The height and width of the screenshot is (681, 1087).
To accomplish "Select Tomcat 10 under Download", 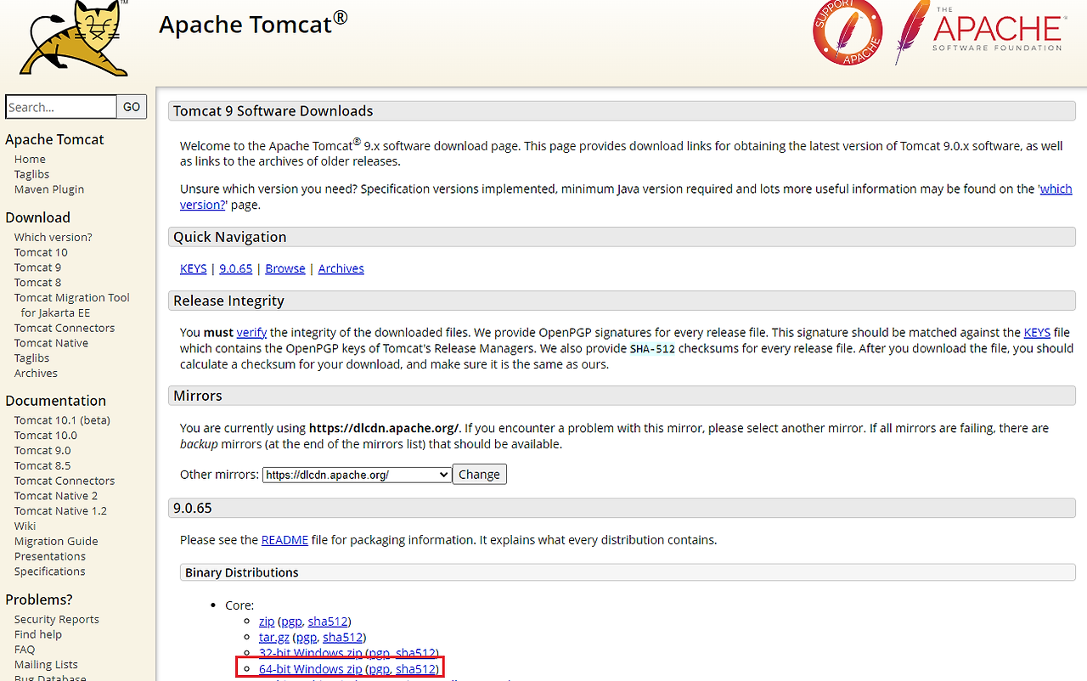I will pyautogui.click(x=40, y=251).
